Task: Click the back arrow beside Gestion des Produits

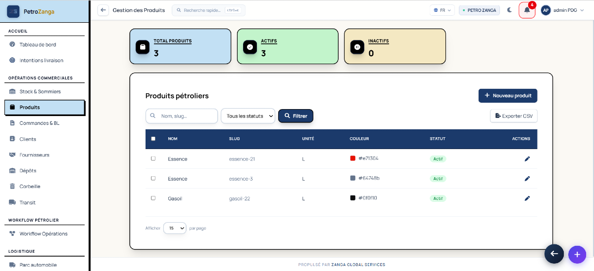Action: pyautogui.click(x=103, y=10)
